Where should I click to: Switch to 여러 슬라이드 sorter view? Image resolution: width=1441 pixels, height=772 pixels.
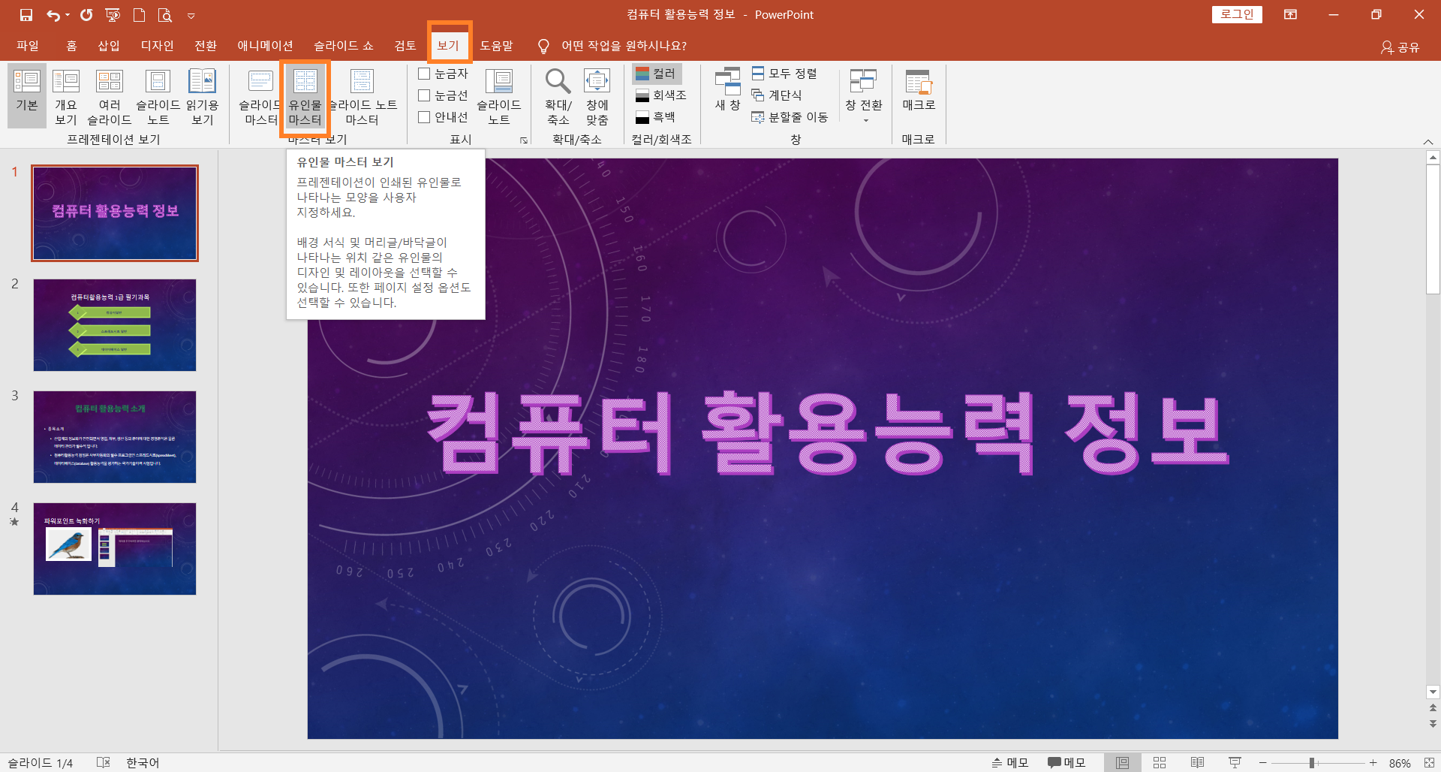tap(110, 95)
